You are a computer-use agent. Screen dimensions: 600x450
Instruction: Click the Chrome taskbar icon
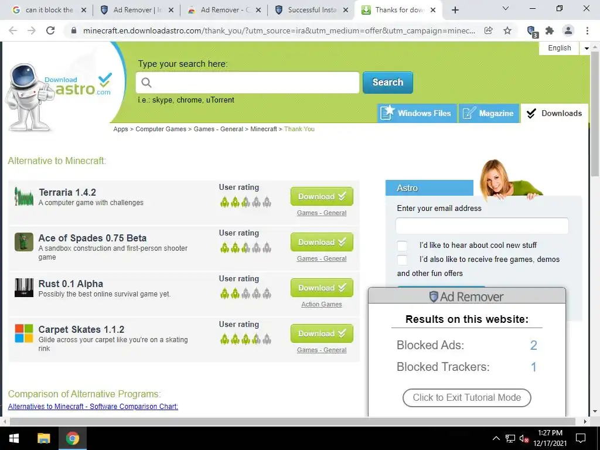(x=72, y=438)
